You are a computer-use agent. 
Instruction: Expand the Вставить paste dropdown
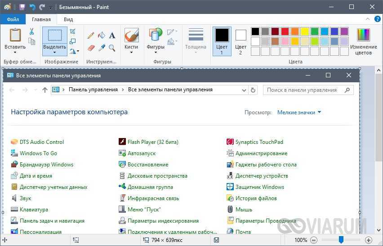pyautogui.click(x=15, y=52)
